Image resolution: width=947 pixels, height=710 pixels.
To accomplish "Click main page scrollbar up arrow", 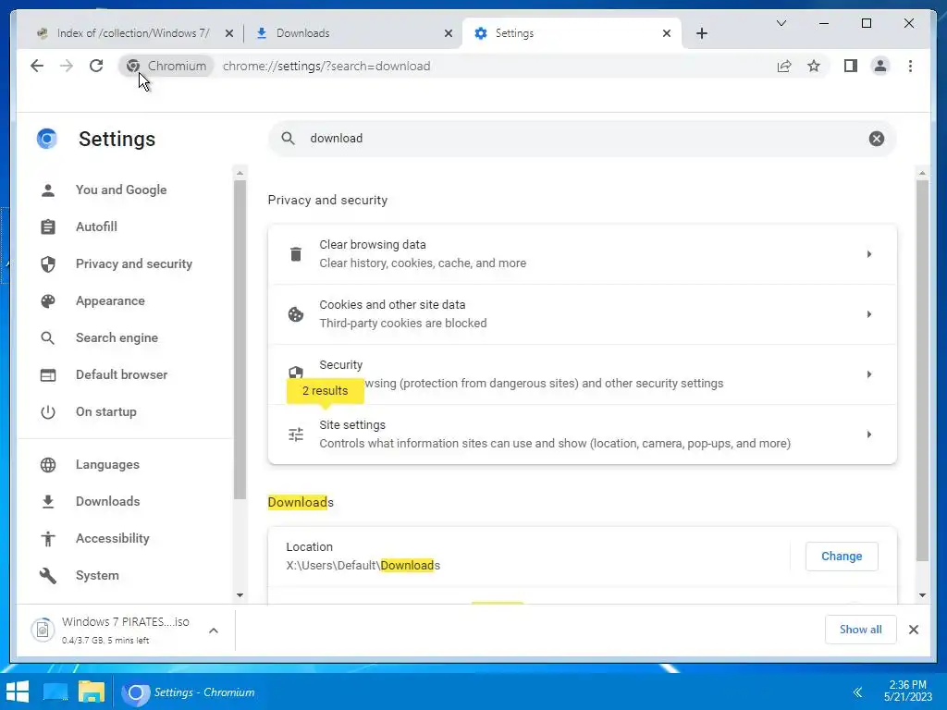I will (x=922, y=173).
